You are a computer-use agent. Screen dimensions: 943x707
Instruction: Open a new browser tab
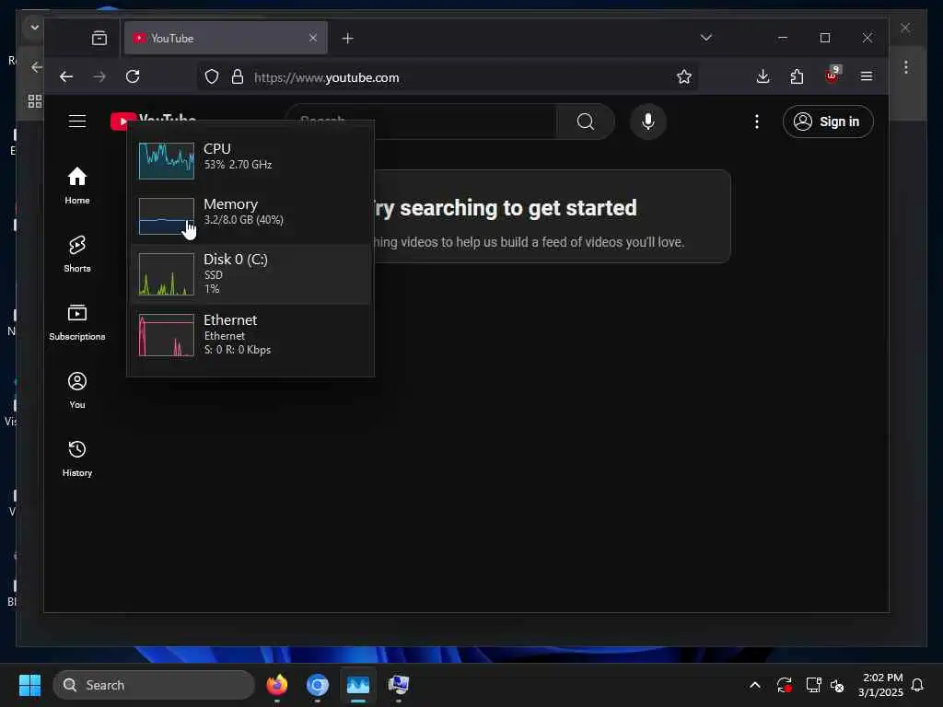347,39
